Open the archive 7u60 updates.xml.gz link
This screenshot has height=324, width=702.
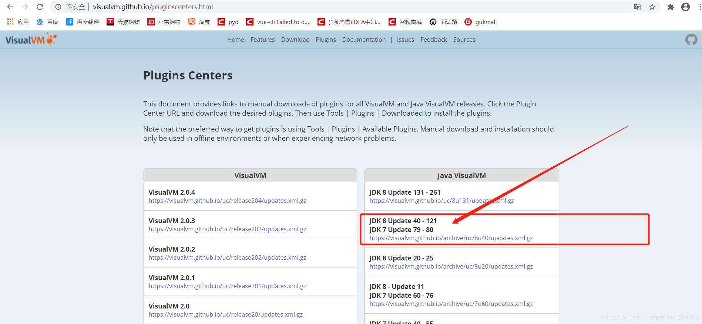(451, 304)
